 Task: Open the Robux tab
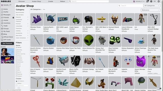point(63,2)
